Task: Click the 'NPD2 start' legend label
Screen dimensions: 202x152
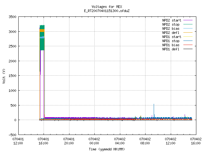Action: coord(172,20)
